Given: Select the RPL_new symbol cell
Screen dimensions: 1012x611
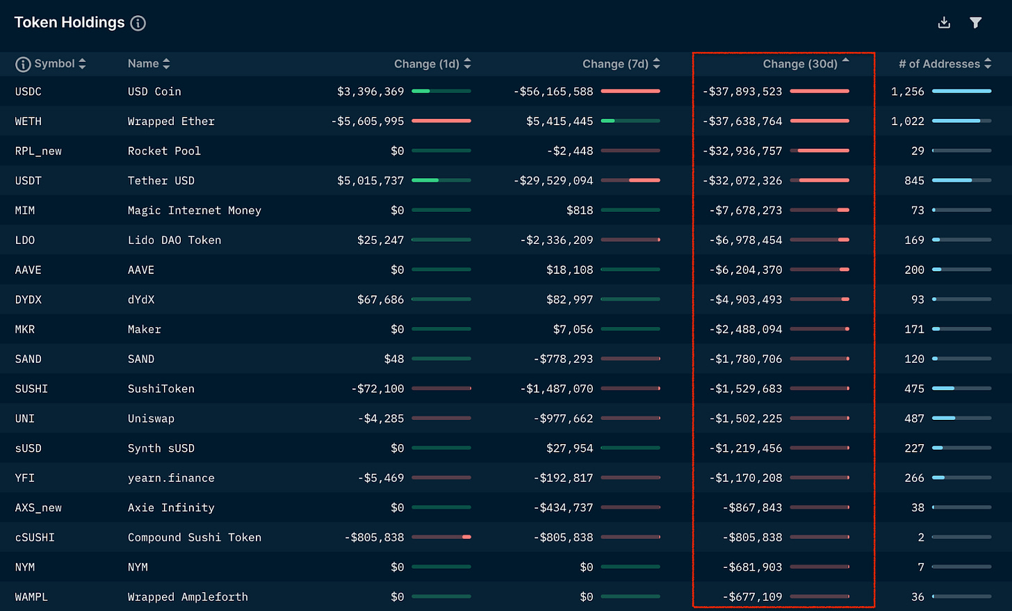Looking at the screenshot, I should point(38,151).
